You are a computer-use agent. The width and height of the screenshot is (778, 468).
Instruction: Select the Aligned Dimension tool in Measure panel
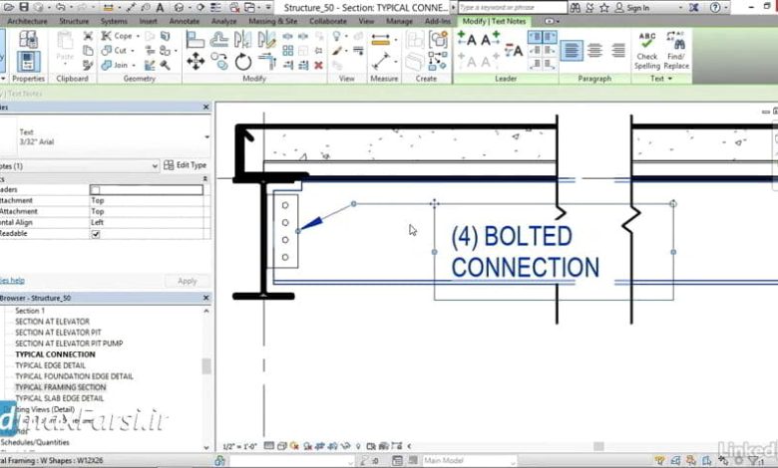pos(380,39)
